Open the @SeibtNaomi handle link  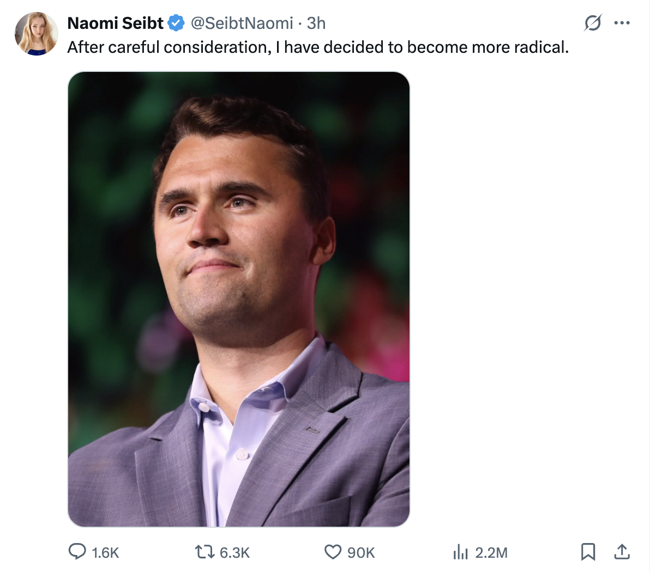(x=242, y=23)
